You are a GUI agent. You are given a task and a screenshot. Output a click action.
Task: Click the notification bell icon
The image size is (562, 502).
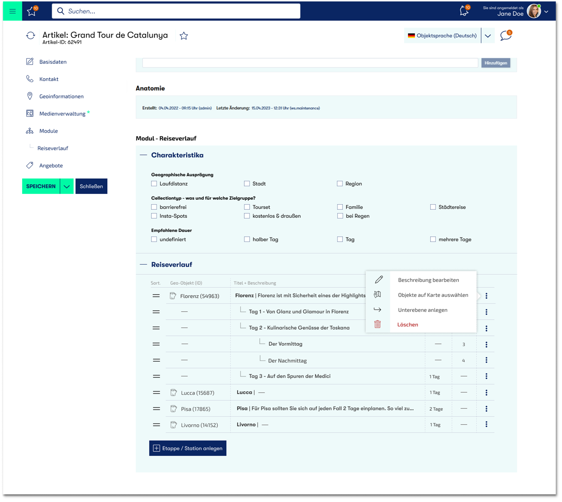[x=464, y=11]
